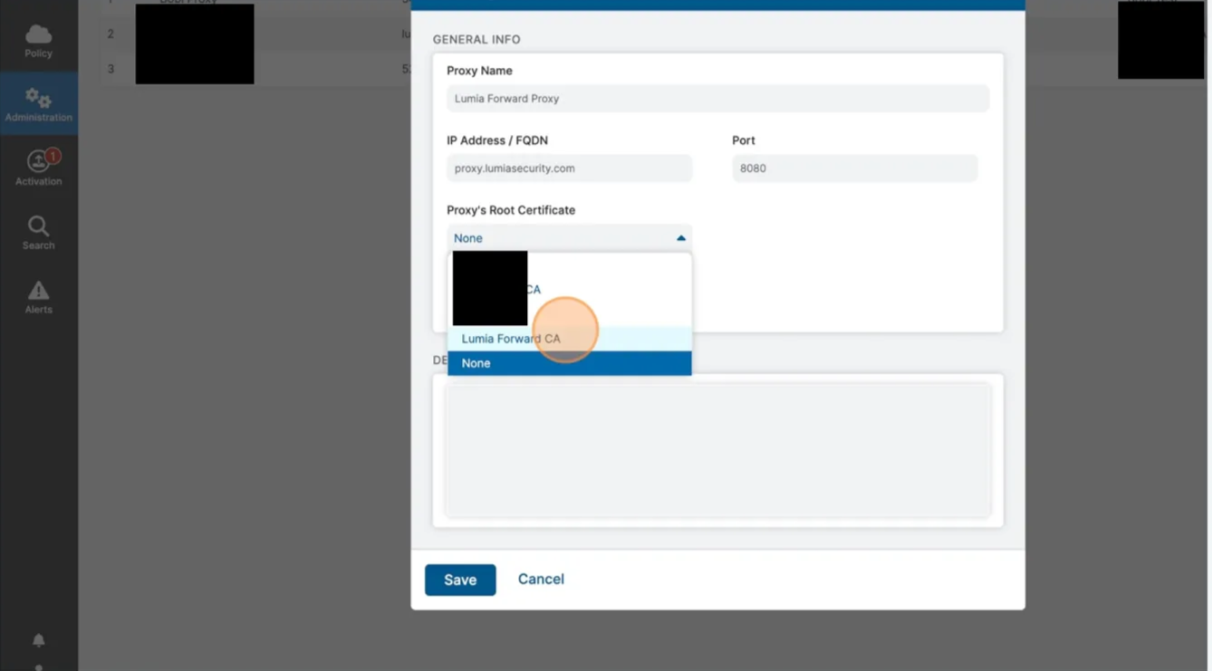
Task: Click row number 3 in background table
Action: (111, 69)
